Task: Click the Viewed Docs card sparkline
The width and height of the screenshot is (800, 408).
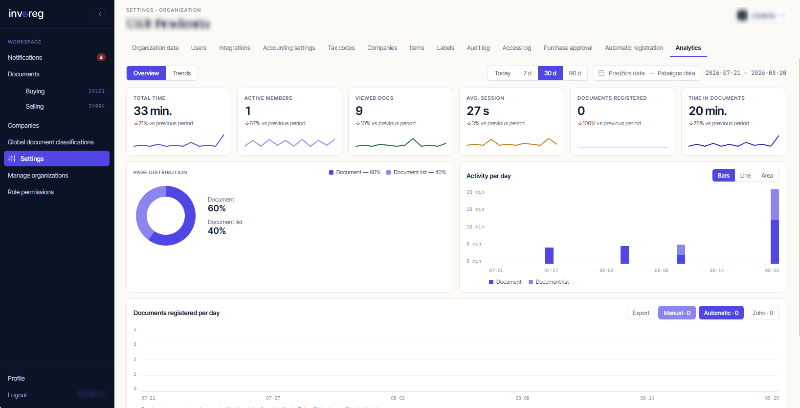Action: [400, 142]
